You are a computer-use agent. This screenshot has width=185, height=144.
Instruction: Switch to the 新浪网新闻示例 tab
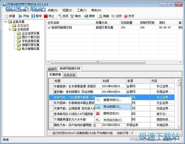pyautogui.click(x=70, y=68)
